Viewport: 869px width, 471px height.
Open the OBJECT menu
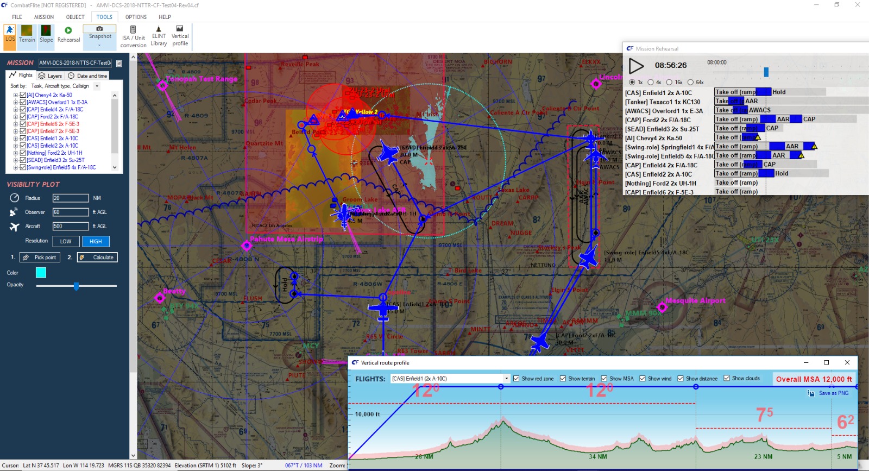pos(75,17)
